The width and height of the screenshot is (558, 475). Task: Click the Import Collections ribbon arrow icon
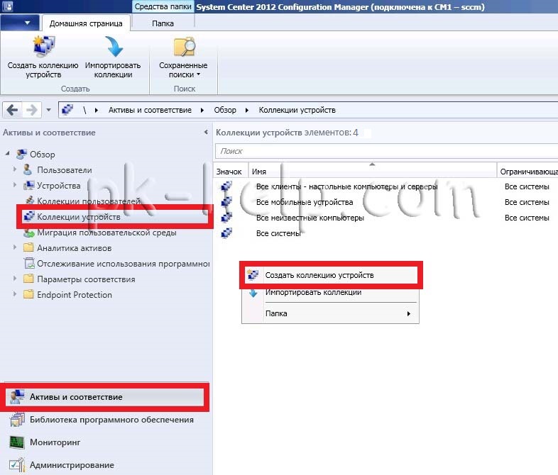click(114, 46)
